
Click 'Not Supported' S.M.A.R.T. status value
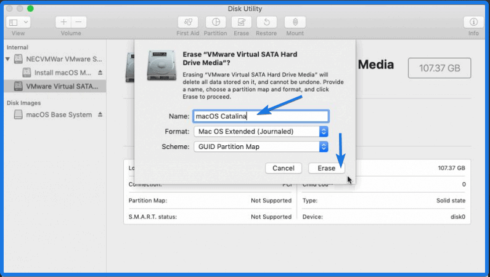(271, 217)
